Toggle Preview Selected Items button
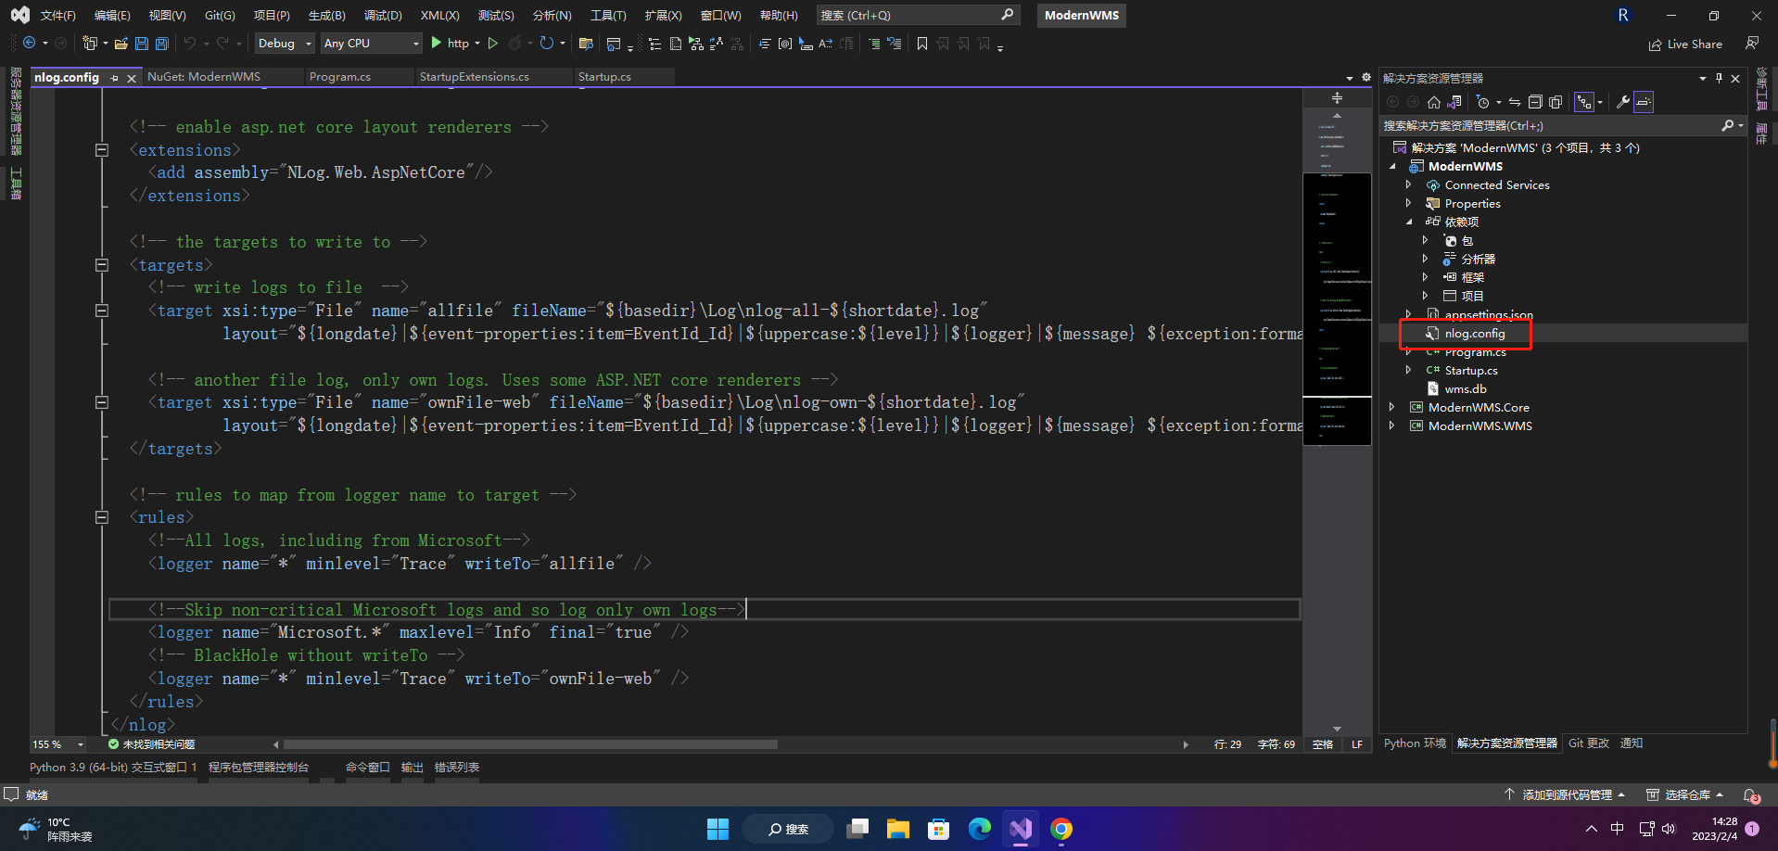This screenshot has width=1778, height=851. (x=1644, y=102)
